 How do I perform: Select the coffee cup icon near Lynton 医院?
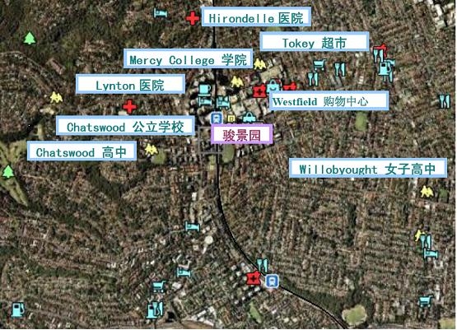coord(205,89)
